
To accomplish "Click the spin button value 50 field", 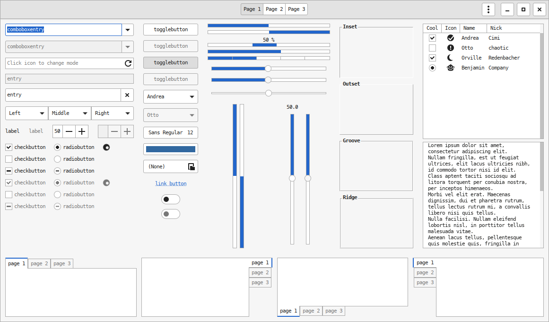I will [57, 131].
